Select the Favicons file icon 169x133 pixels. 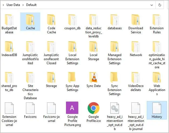[x=30, y=108]
